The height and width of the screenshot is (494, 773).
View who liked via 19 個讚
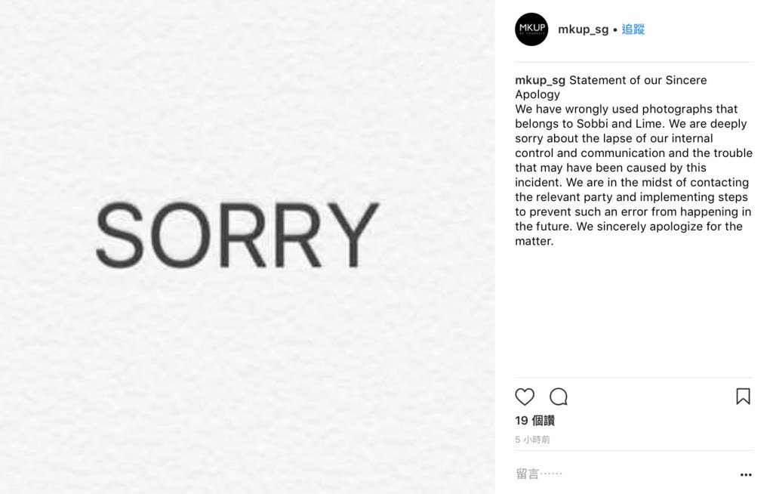535,421
